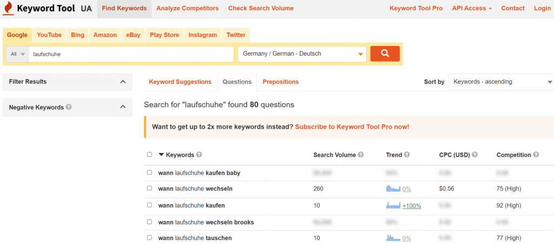This screenshot has height=245, width=554.
Task: Open the Germany / German language dropdown
Action: coord(302,54)
